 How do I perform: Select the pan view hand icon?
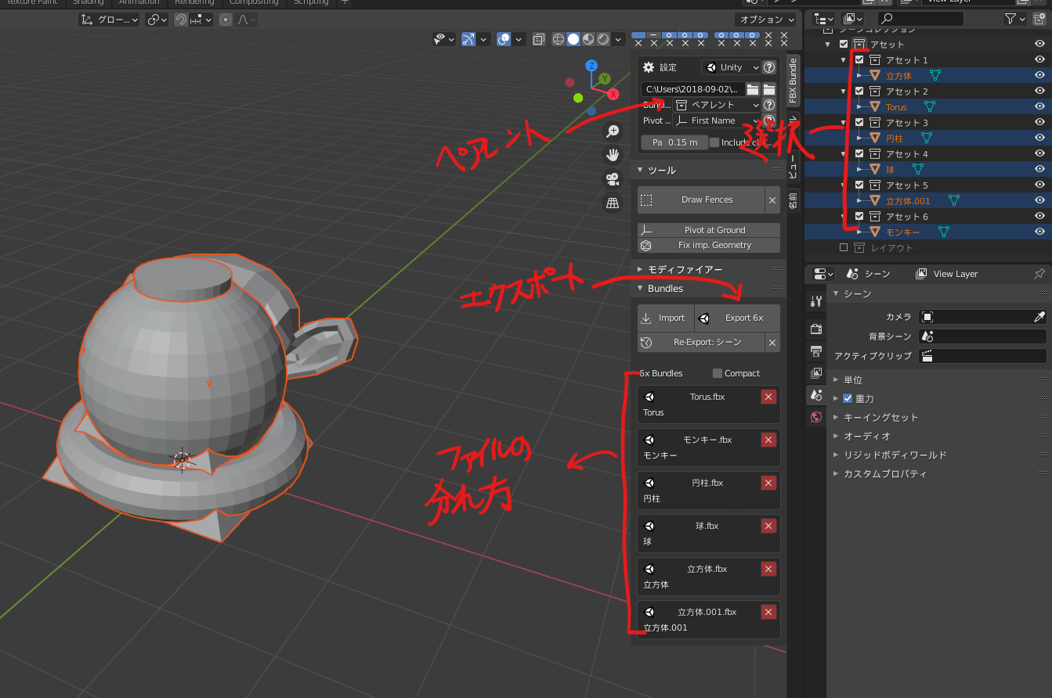point(612,155)
